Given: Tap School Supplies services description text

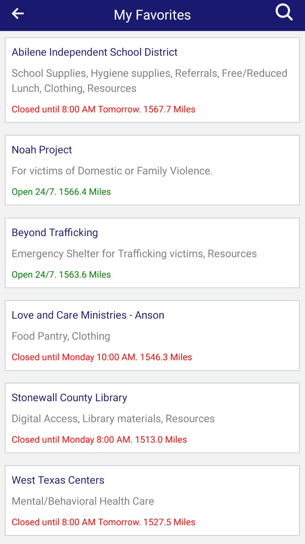Looking at the screenshot, I should tap(149, 81).
